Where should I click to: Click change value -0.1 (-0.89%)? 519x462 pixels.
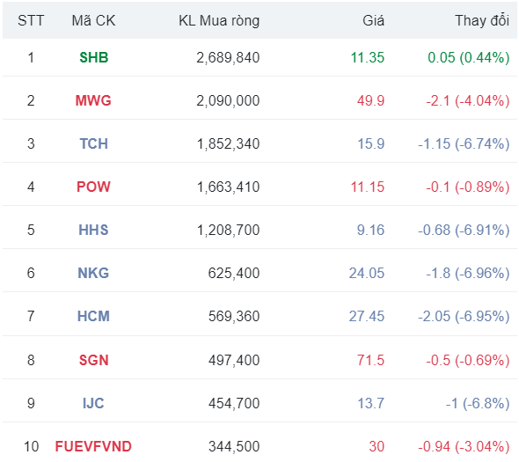[468, 187]
